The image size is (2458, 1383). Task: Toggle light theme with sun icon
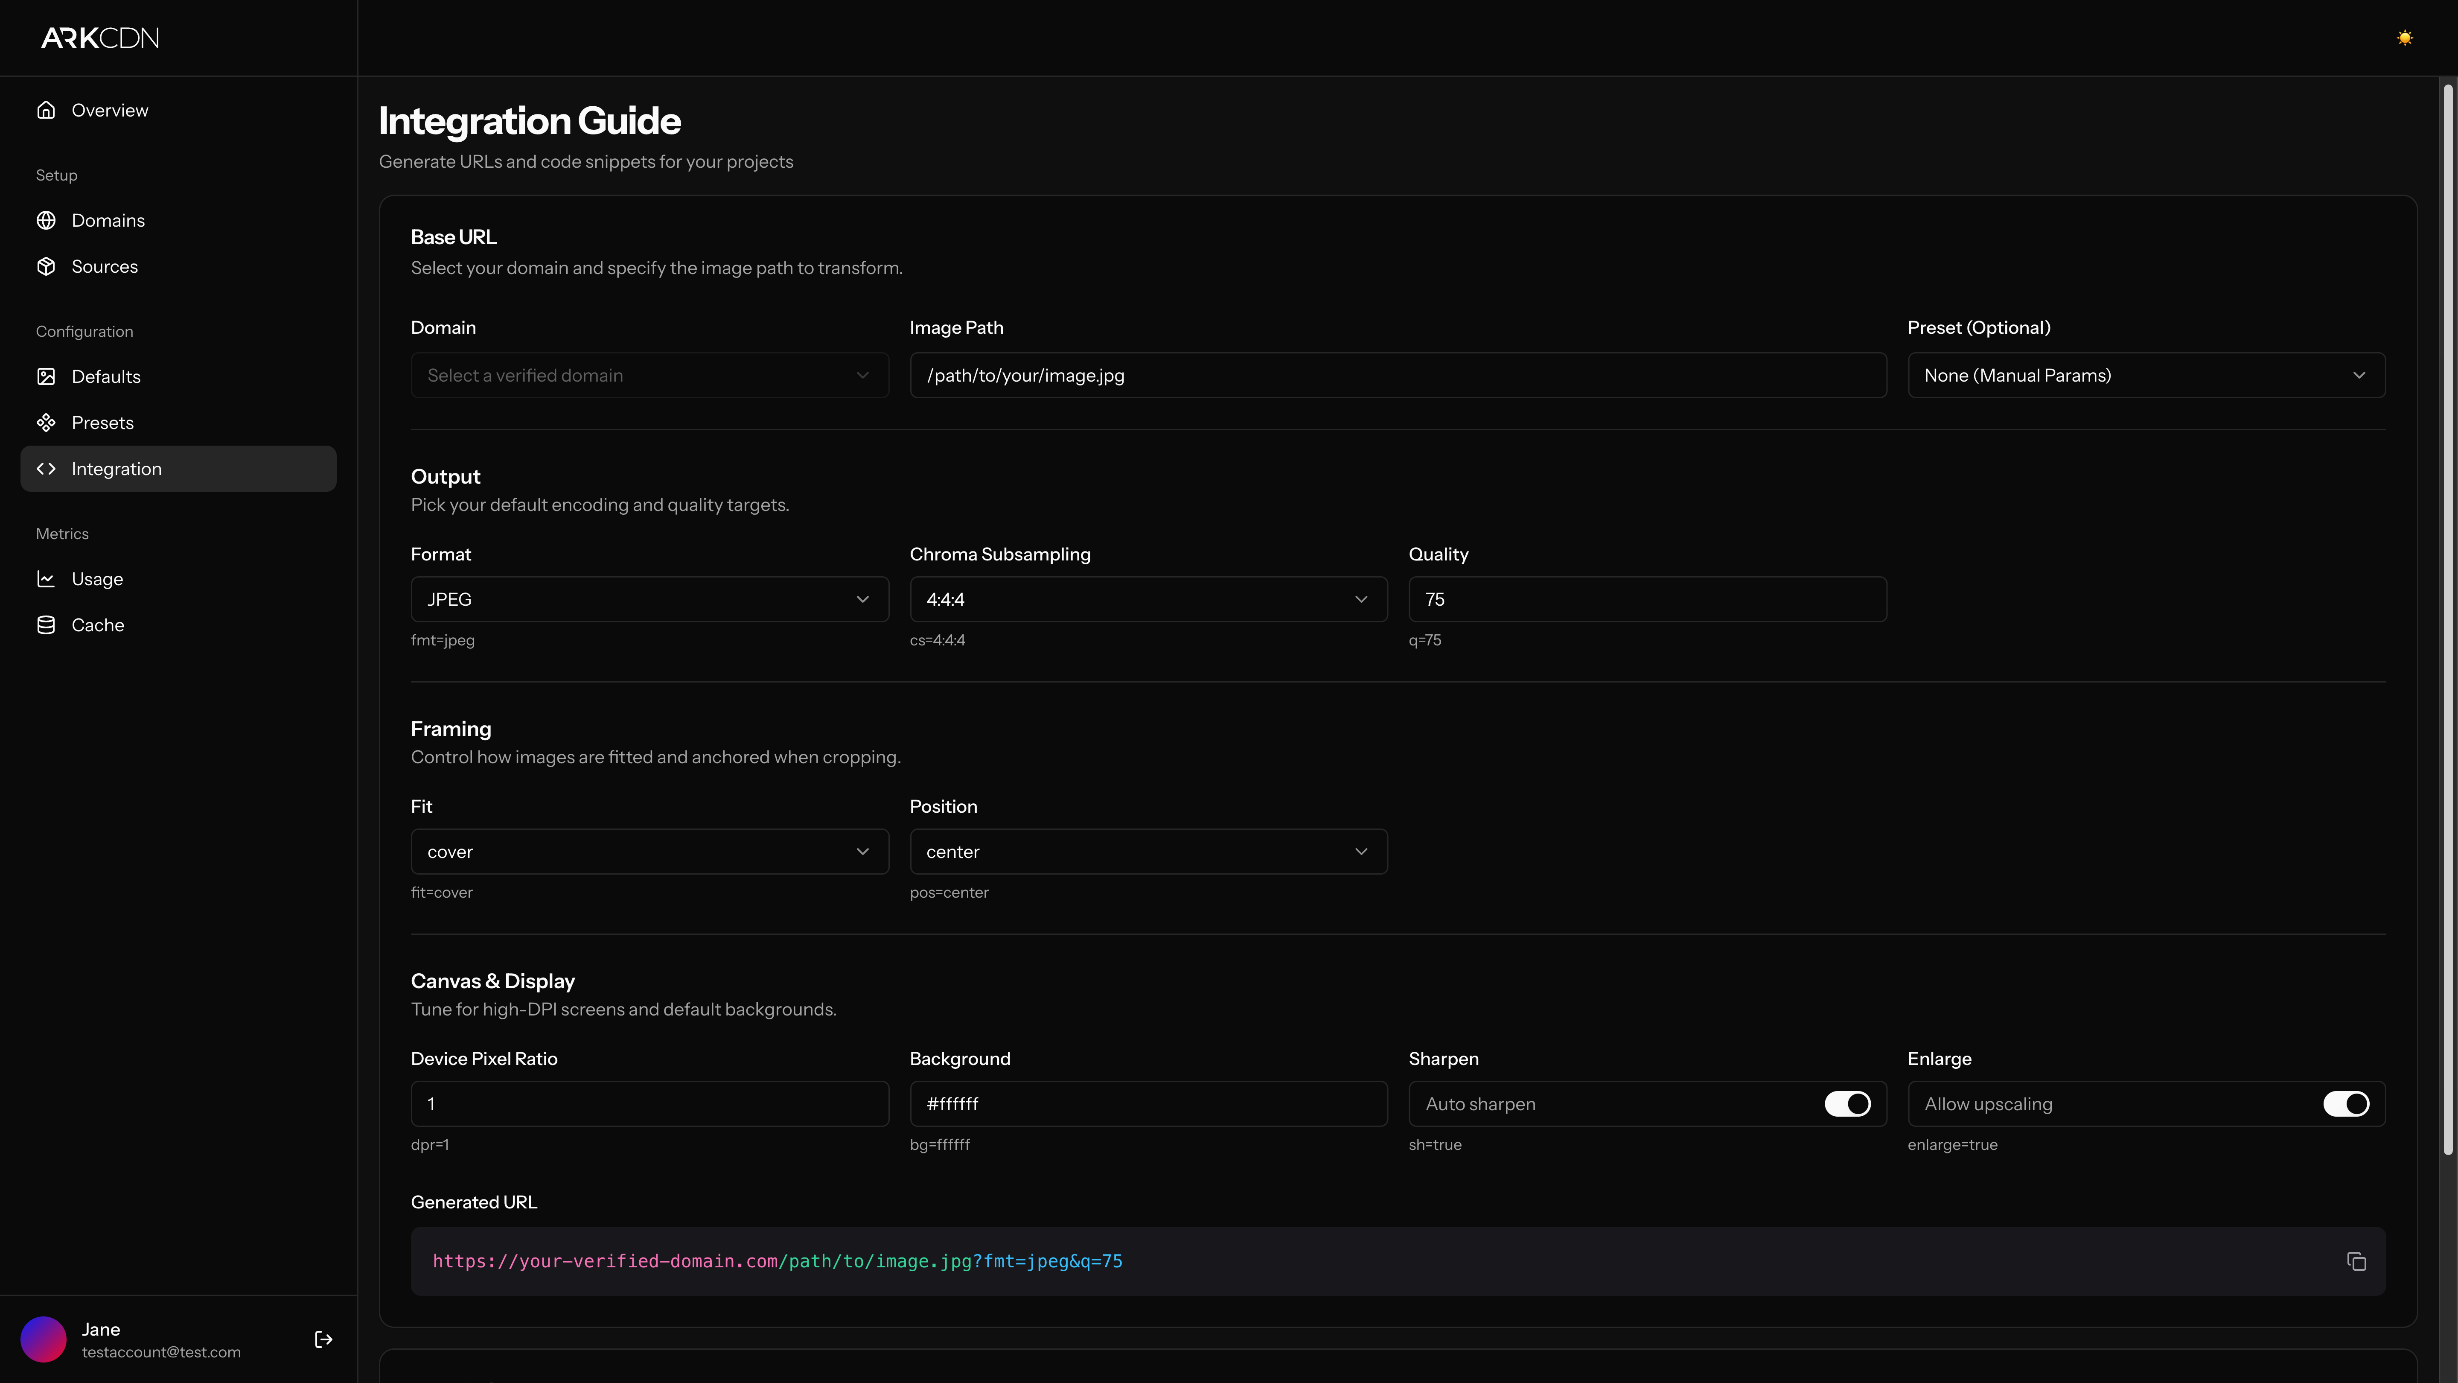pyautogui.click(x=2405, y=38)
